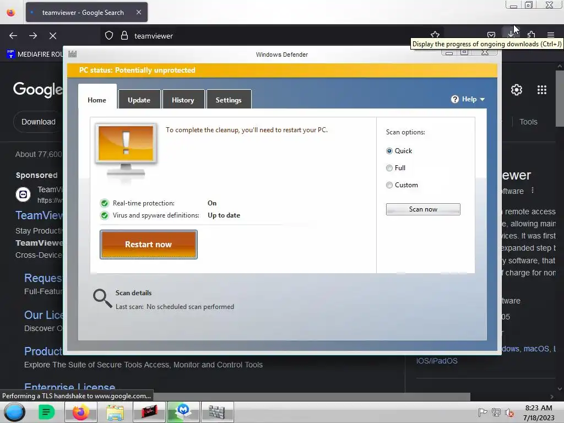Open the Firefox extensions puzzle icon
564x423 pixels.
pos(531,35)
